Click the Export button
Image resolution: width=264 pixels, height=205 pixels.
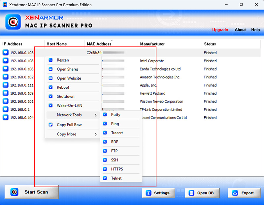244,193
